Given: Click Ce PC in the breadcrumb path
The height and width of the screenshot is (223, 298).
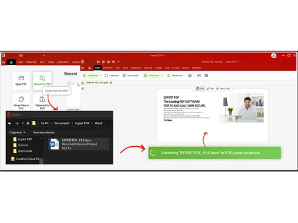Looking at the screenshot, I should (45, 123).
